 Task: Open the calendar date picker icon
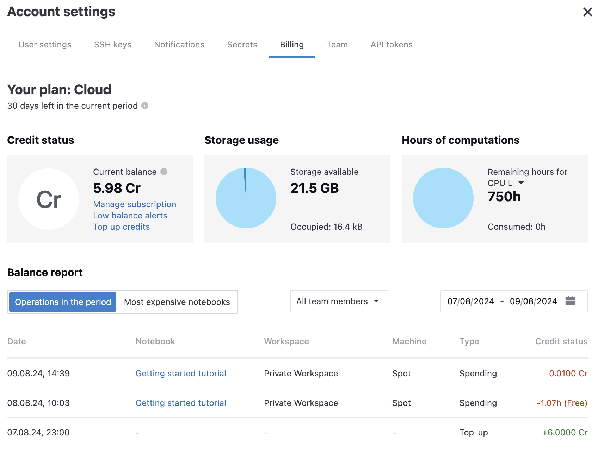[x=570, y=301]
